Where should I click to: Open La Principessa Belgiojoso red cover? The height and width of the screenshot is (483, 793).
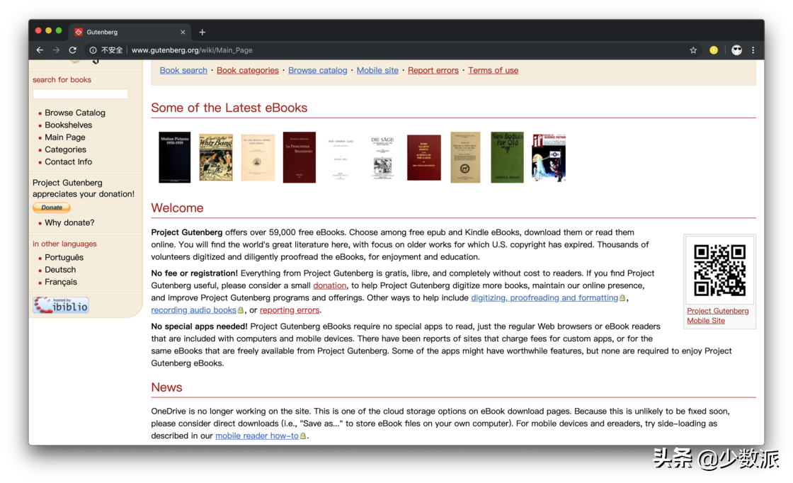pos(299,157)
